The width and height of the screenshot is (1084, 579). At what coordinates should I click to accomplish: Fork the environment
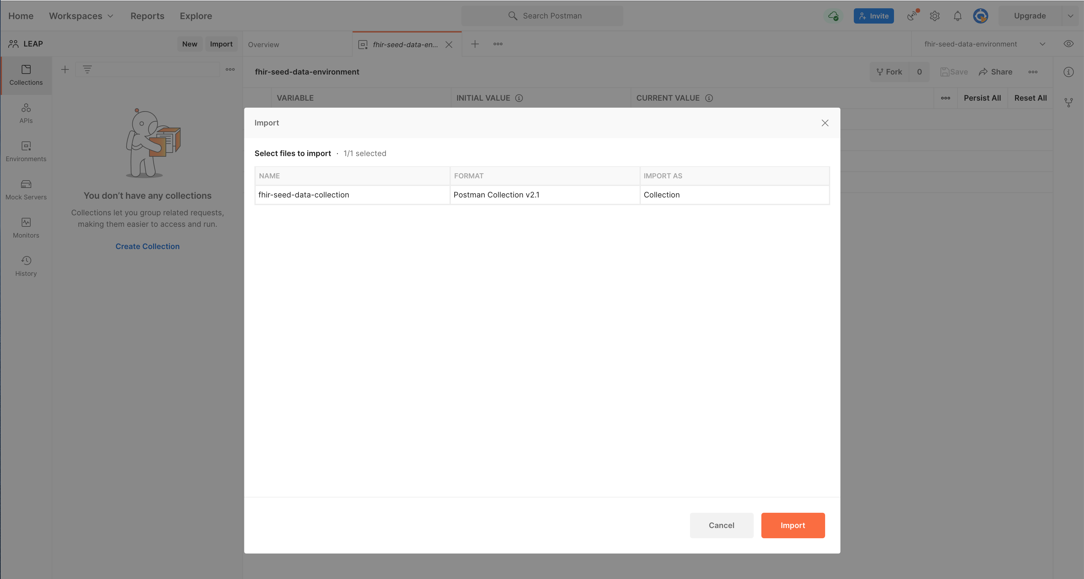pyautogui.click(x=889, y=72)
